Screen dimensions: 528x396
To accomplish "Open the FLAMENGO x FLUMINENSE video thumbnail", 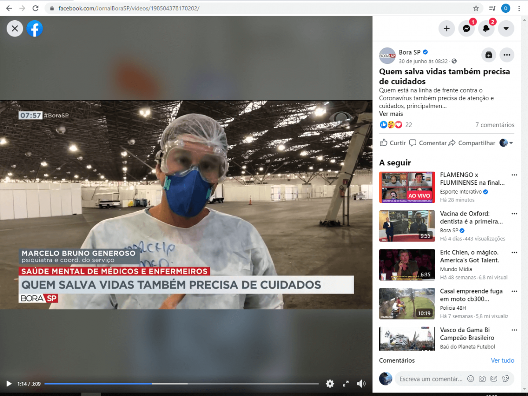I will [407, 187].
